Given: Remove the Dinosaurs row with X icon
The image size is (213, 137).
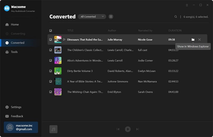Looking at the screenshot, I should pos(199,40).
